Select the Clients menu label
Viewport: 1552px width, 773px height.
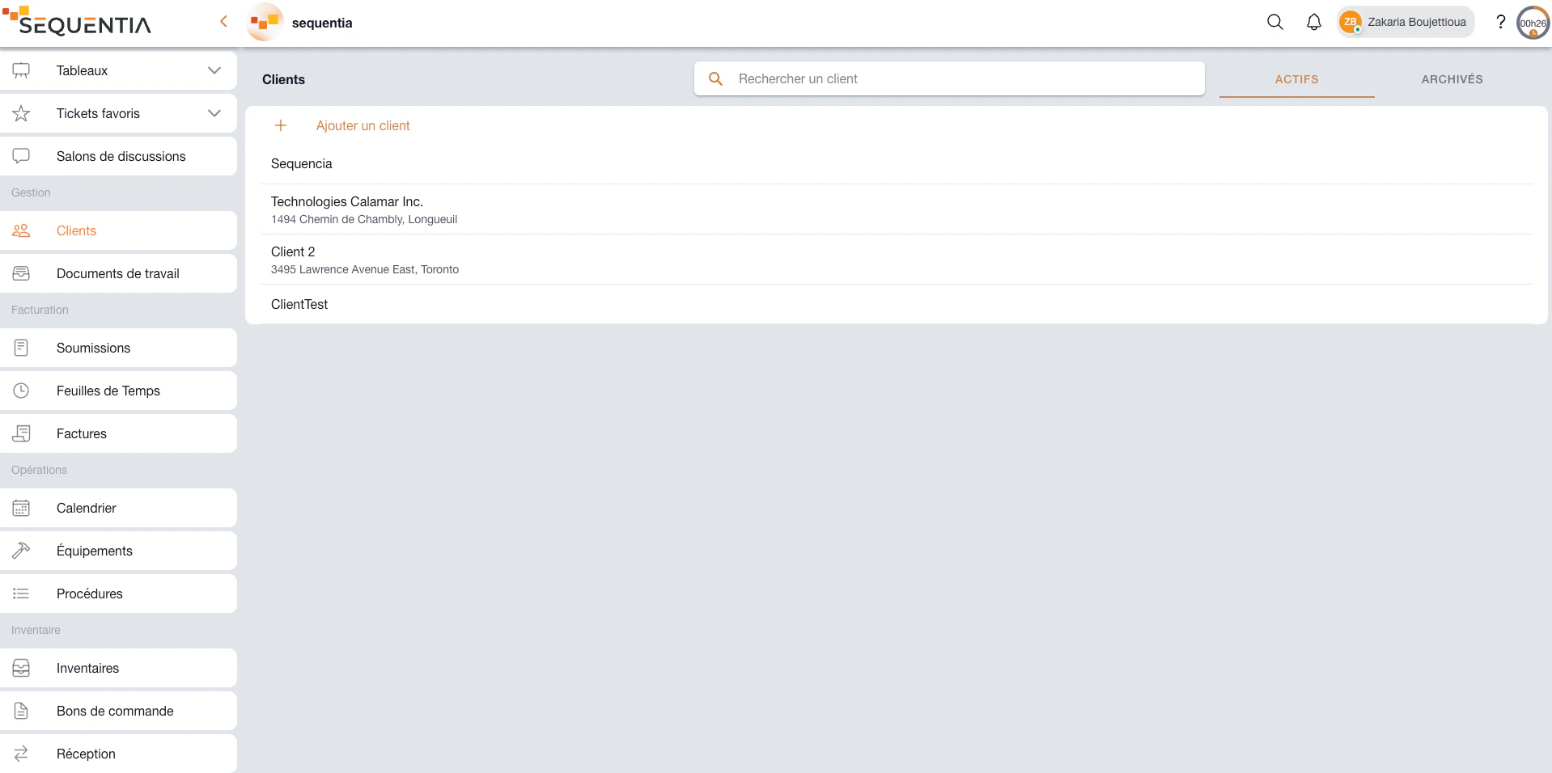(76, 230)
